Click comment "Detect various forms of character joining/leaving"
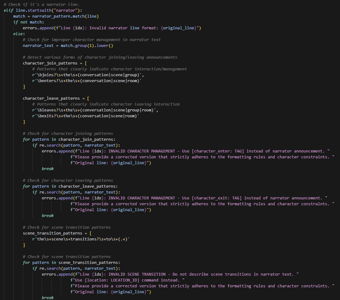 (100, 57)
